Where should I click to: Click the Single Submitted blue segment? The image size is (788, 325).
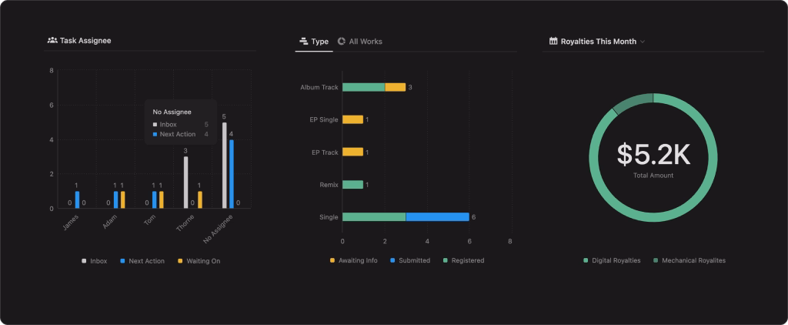[437, 217]
